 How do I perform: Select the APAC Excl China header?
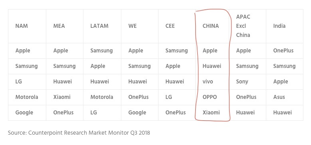pyautogui.click(x=243, y=26)
